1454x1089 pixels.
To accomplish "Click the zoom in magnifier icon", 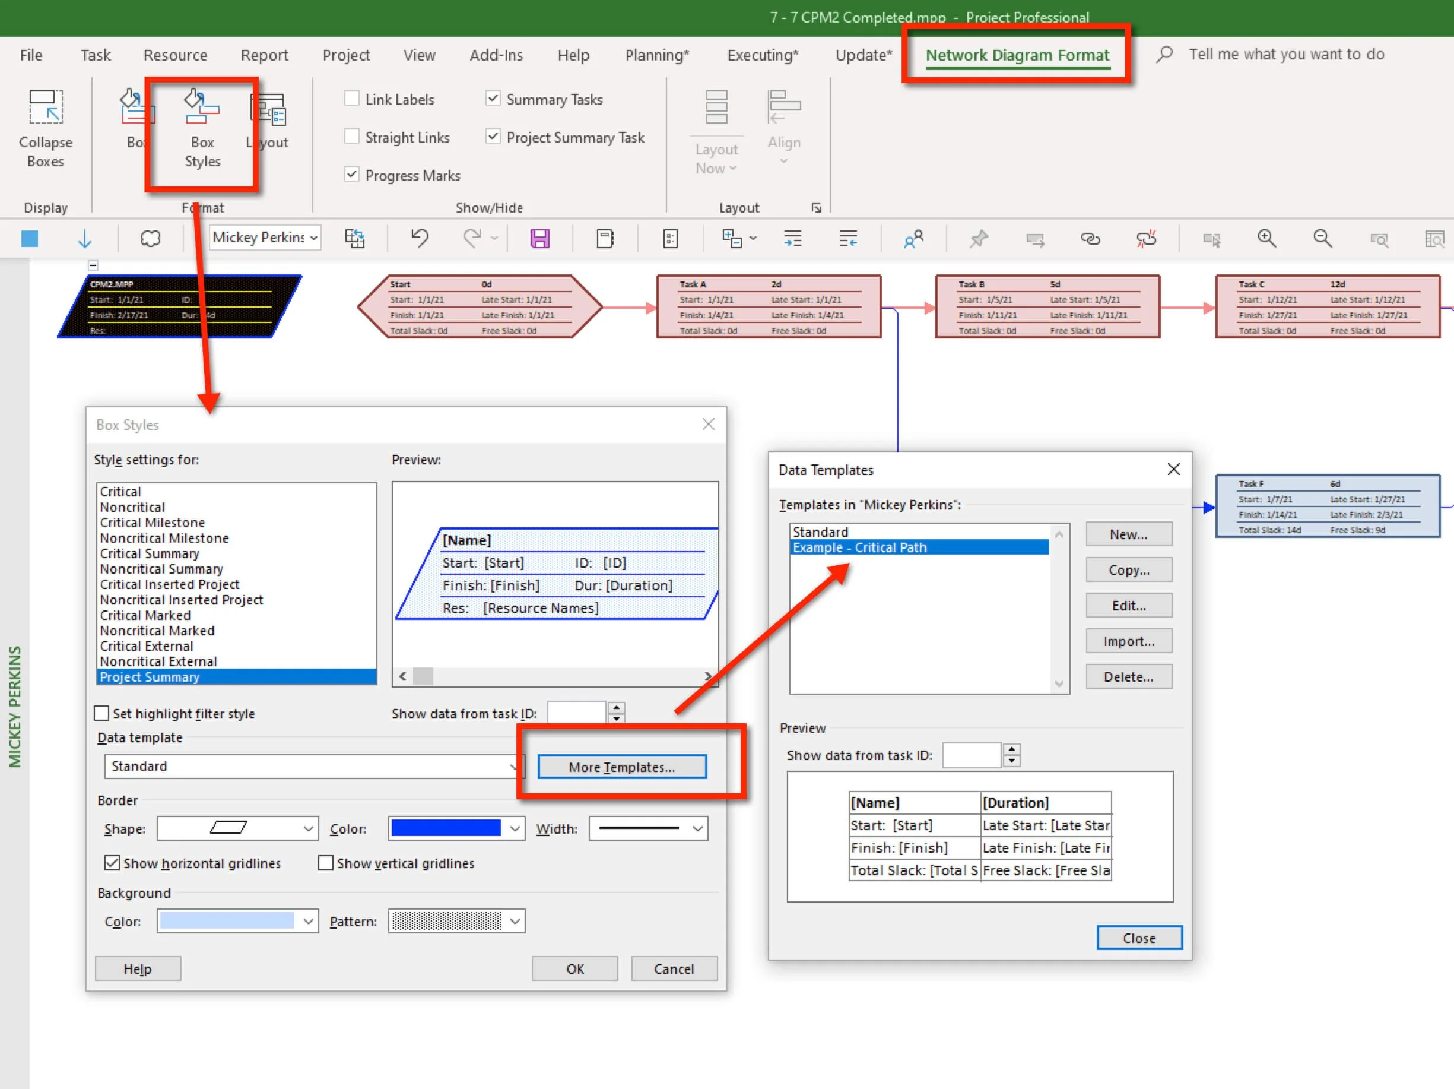I will tap(1266, 238).
